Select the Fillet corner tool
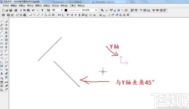Viewport: 189px width, 109px height. tap(6, 51)
